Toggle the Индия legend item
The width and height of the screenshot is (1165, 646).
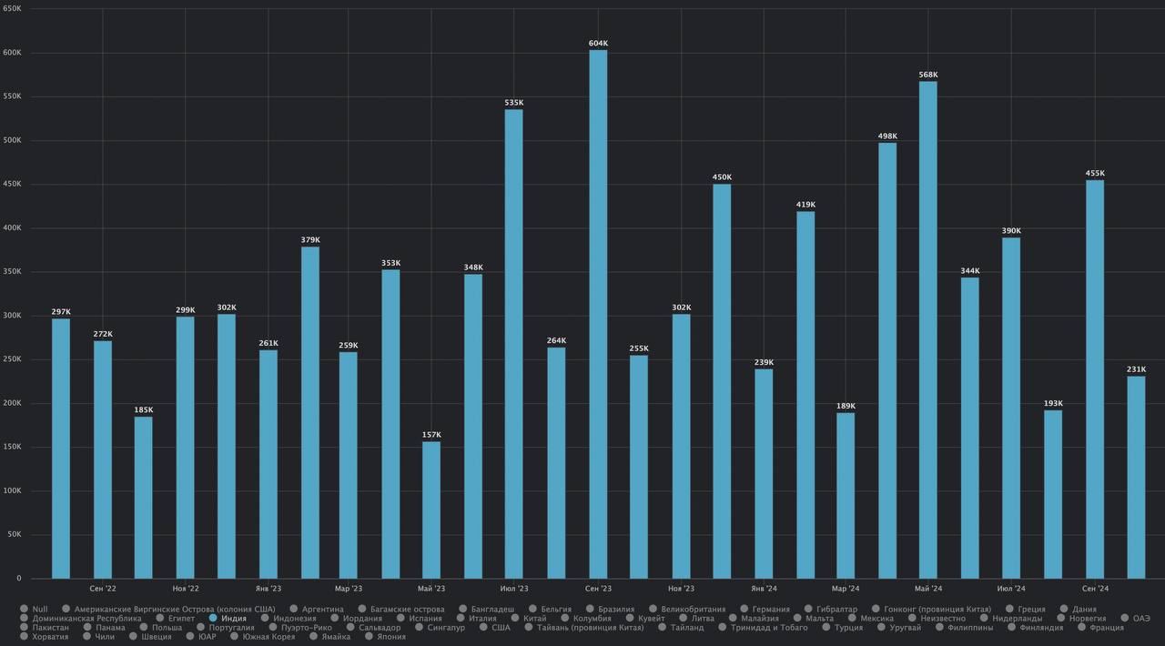[x=233, y=619]
